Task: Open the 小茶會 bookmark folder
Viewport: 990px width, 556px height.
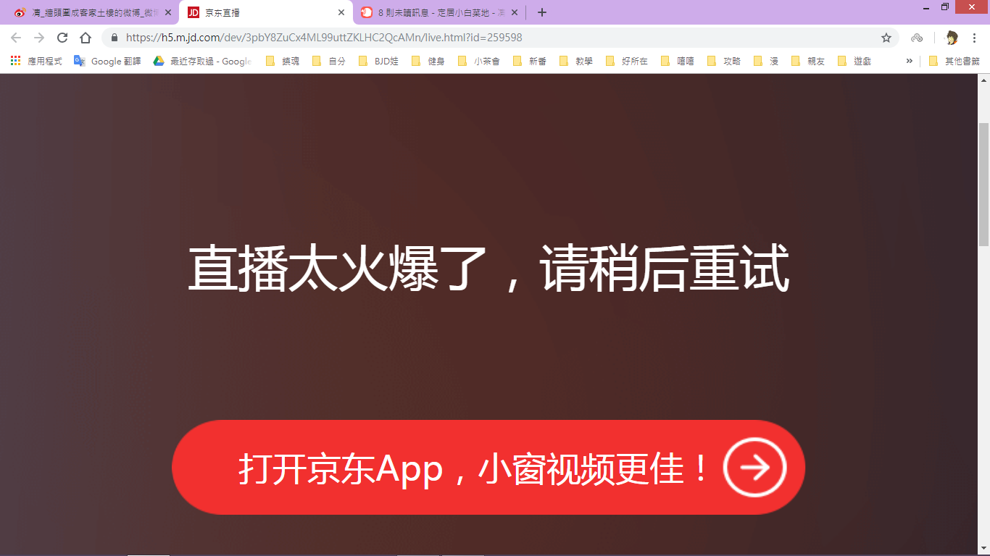Action: (x=479, y=62)
